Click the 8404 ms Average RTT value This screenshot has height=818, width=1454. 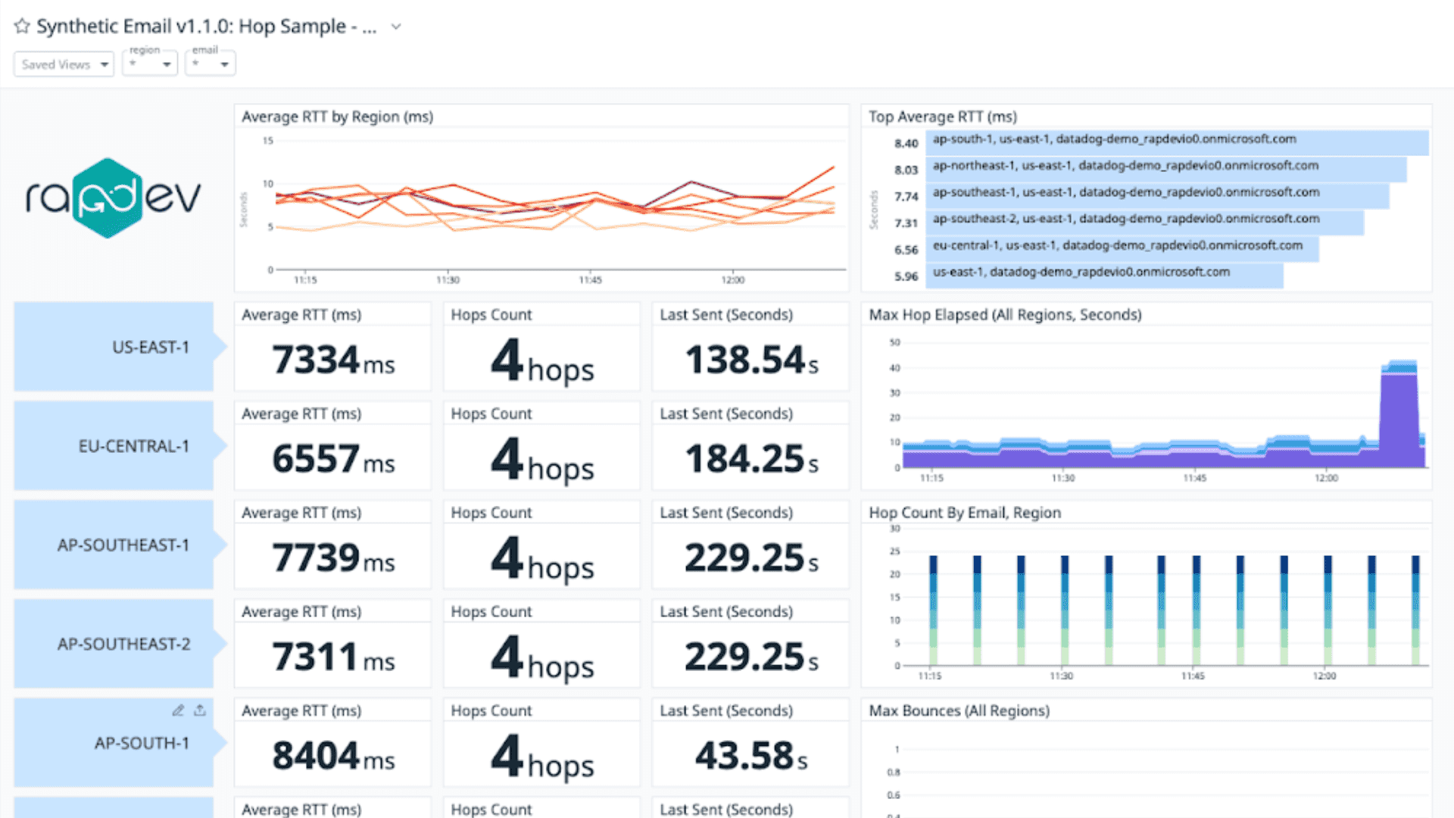click(333, 756)
